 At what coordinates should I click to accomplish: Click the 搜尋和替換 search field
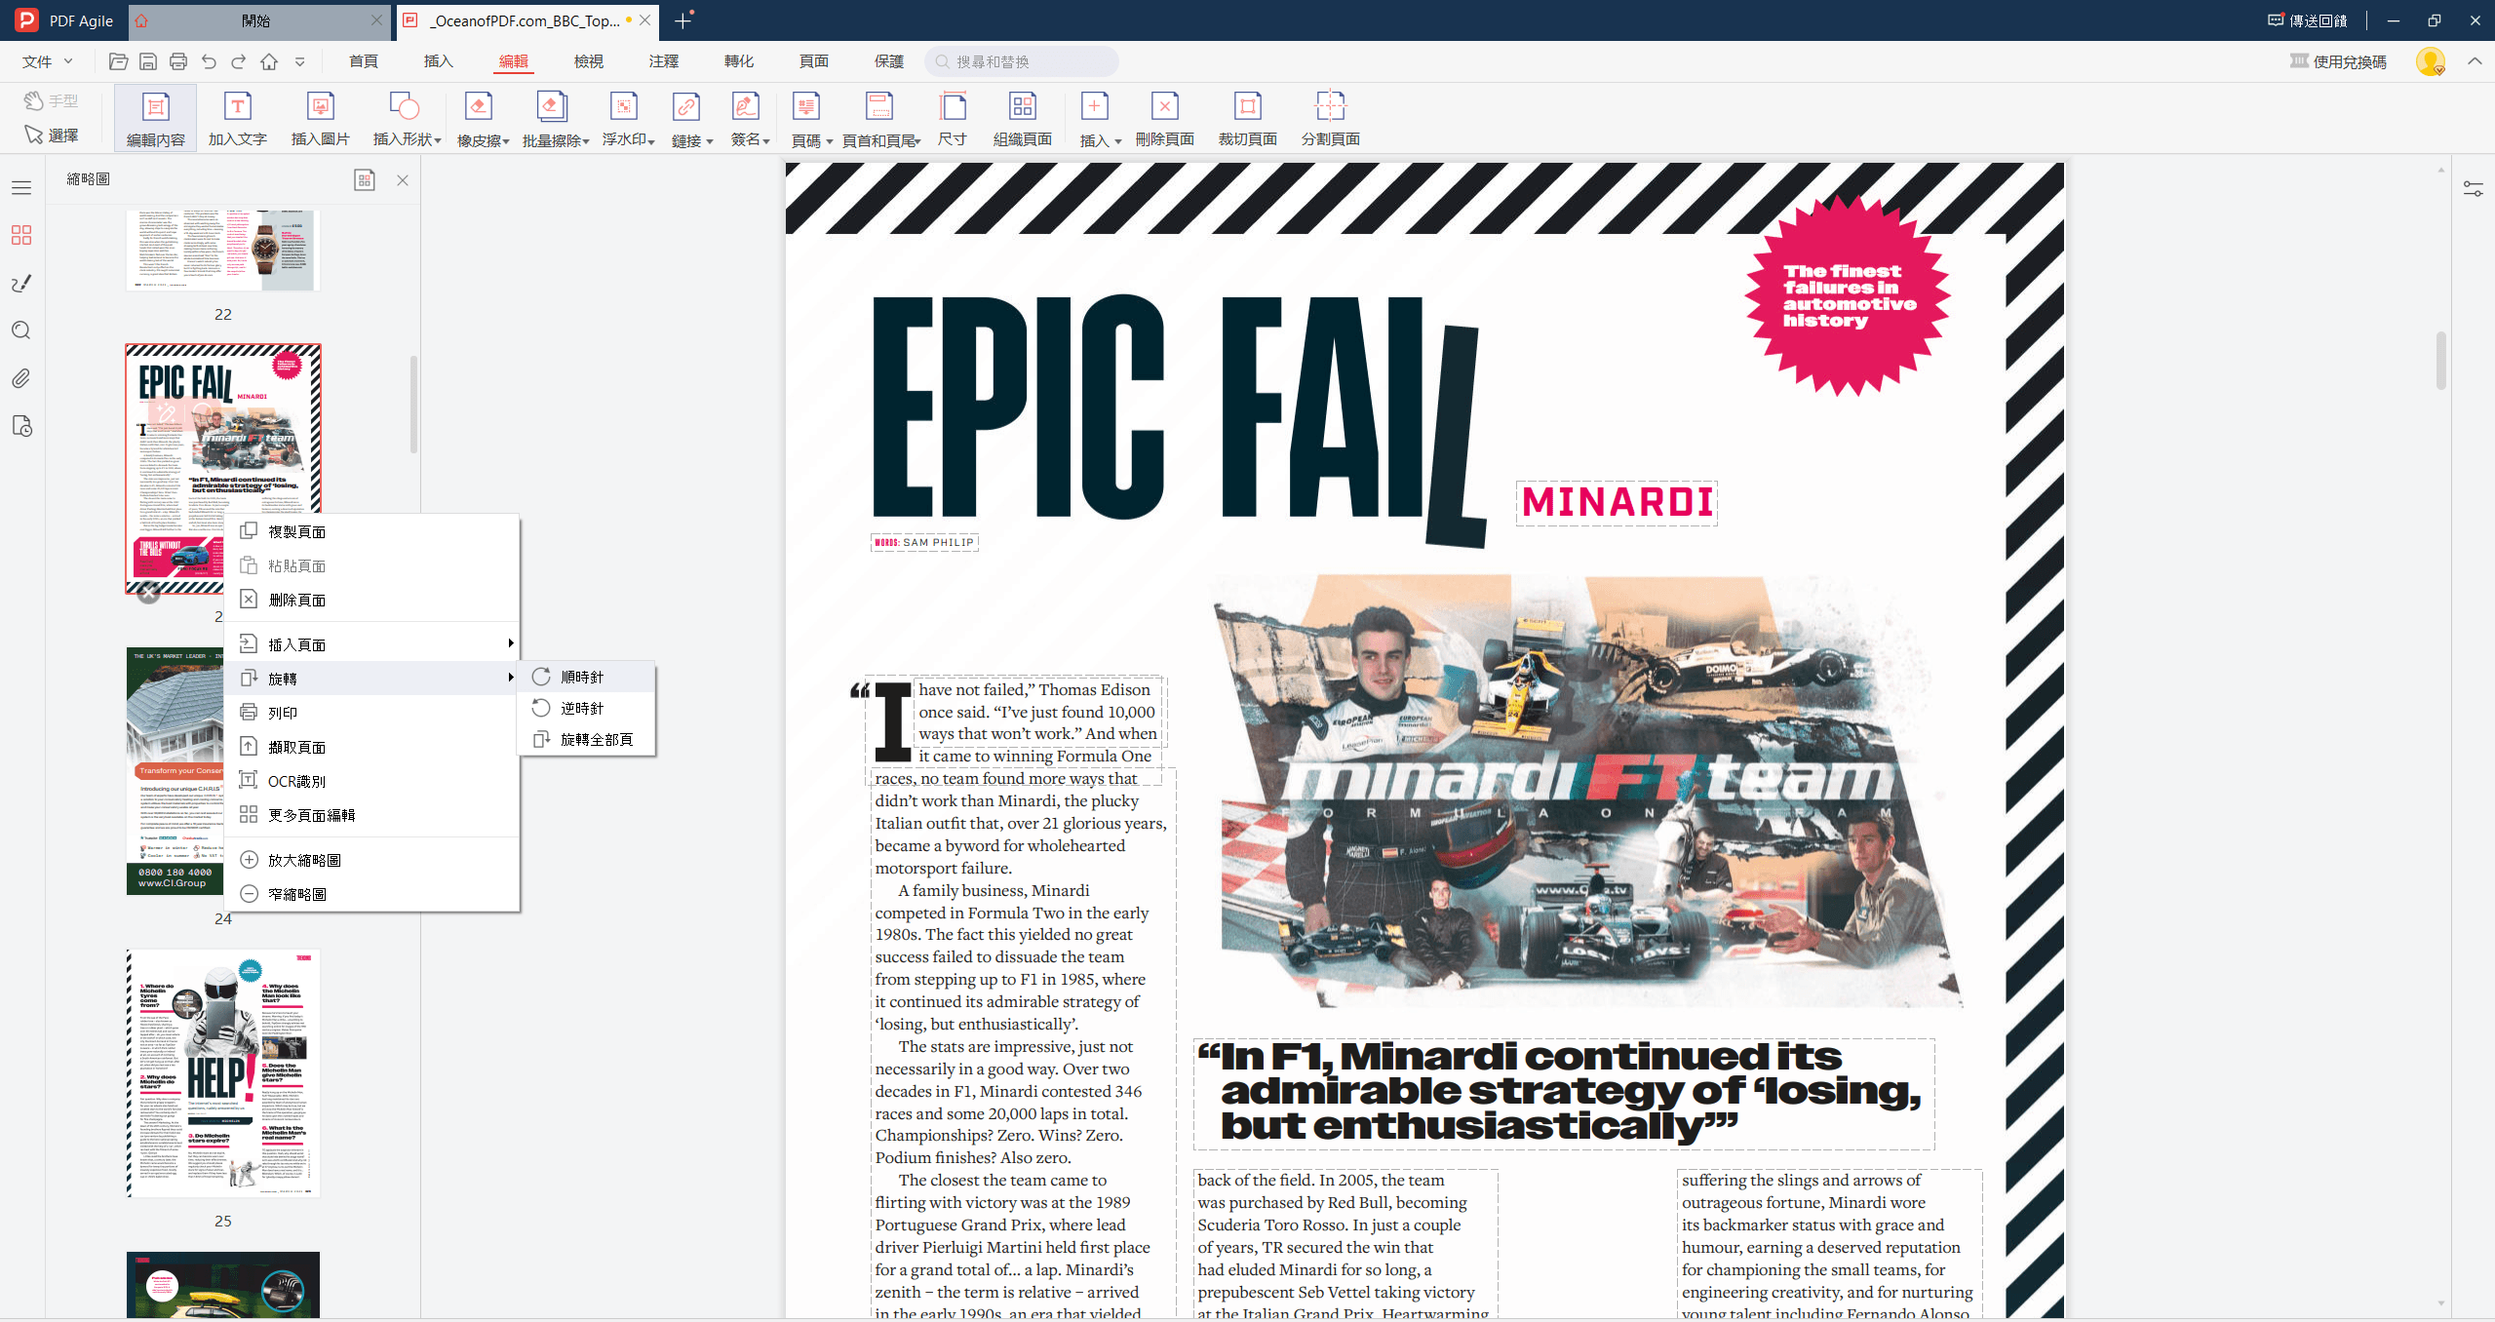pyautogui.click(x=1022, y=61)
